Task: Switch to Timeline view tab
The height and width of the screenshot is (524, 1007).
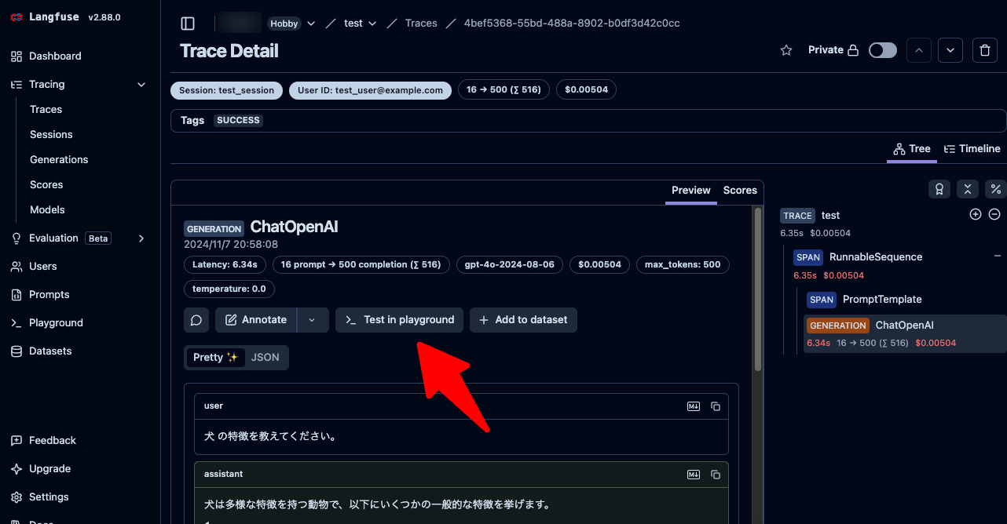Action: point(972,149)
